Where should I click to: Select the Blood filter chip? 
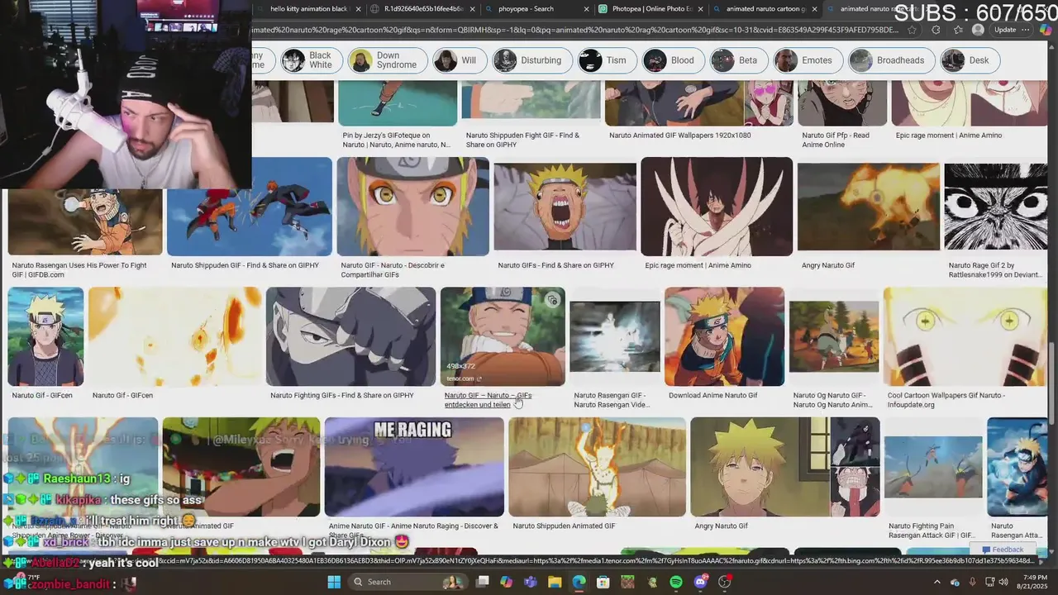pos(672,60)
